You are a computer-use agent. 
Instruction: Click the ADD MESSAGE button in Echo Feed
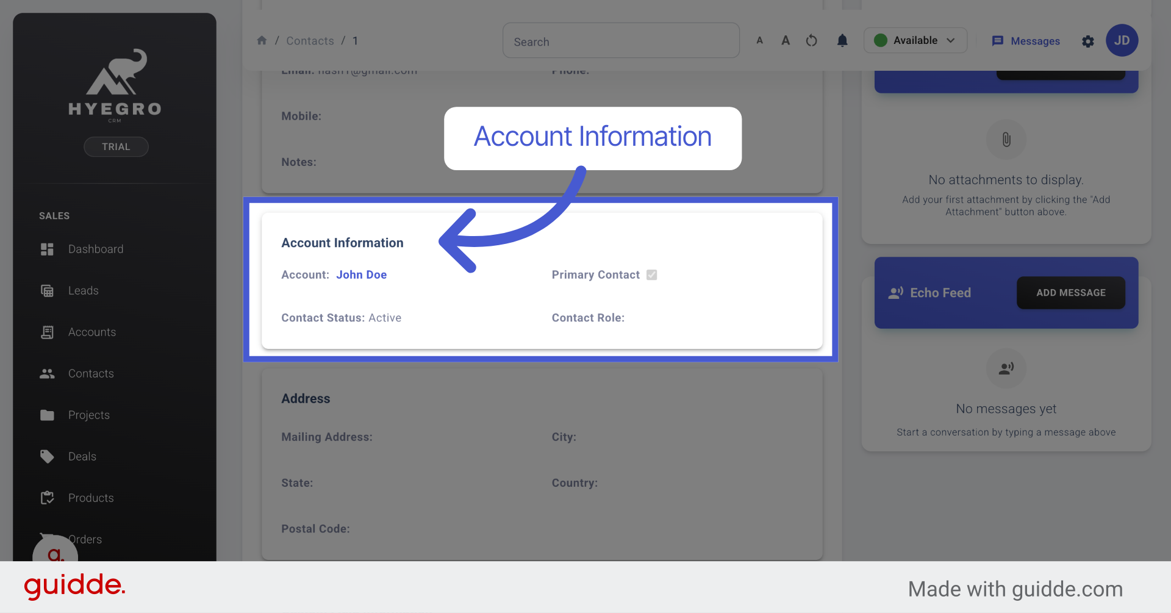click(1070, 293)
